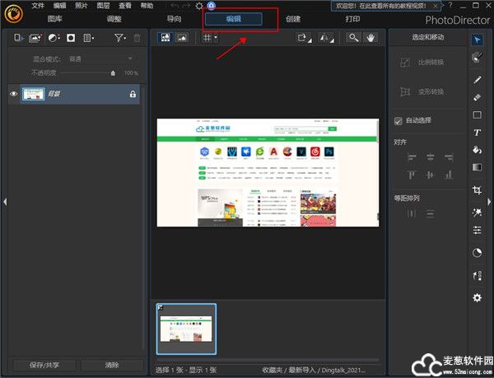Select the Rectangle shape tool
This screenshot has height=378, width=494.
pyautogui.click(x=477, y=115)
